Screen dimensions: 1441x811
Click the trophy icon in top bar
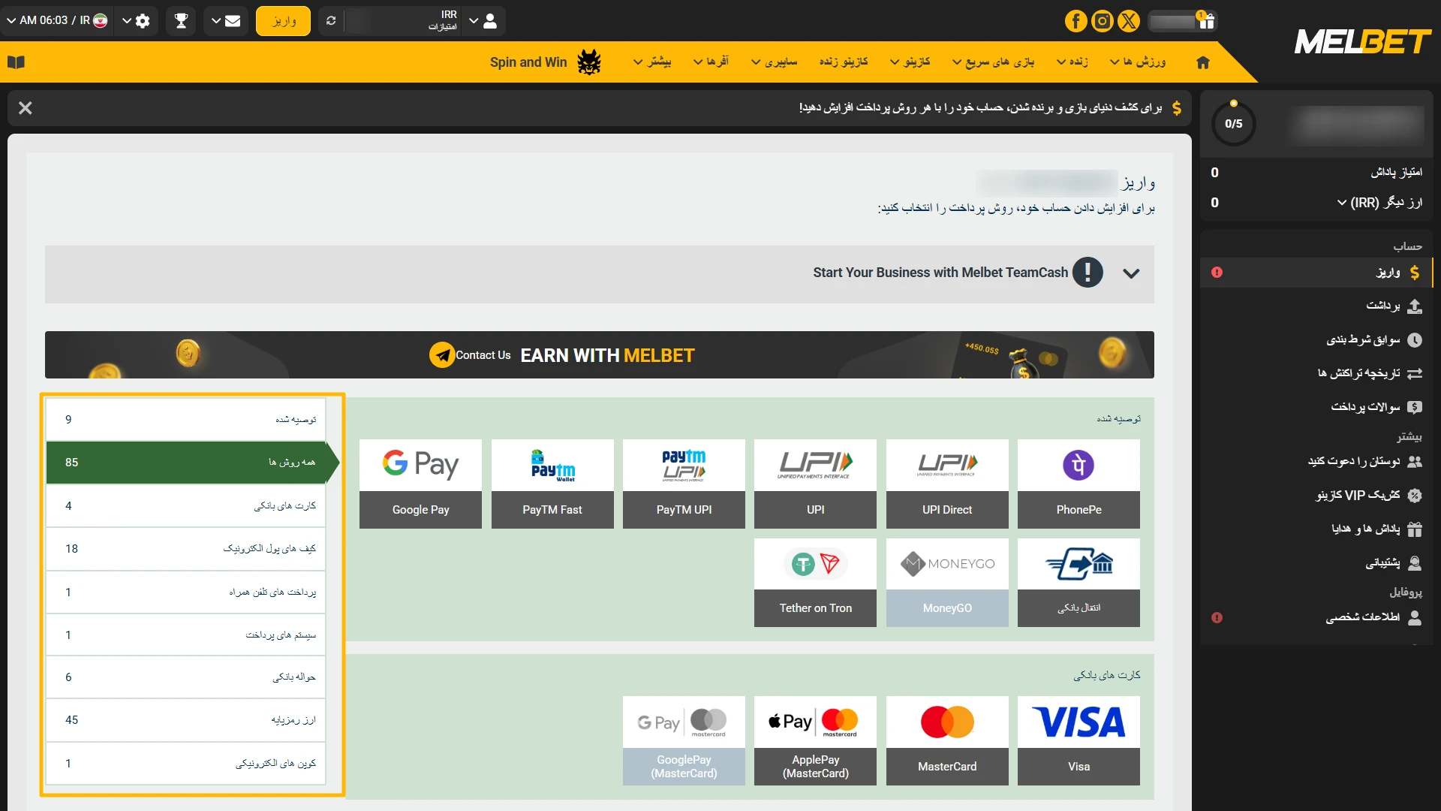pos(181,21)
